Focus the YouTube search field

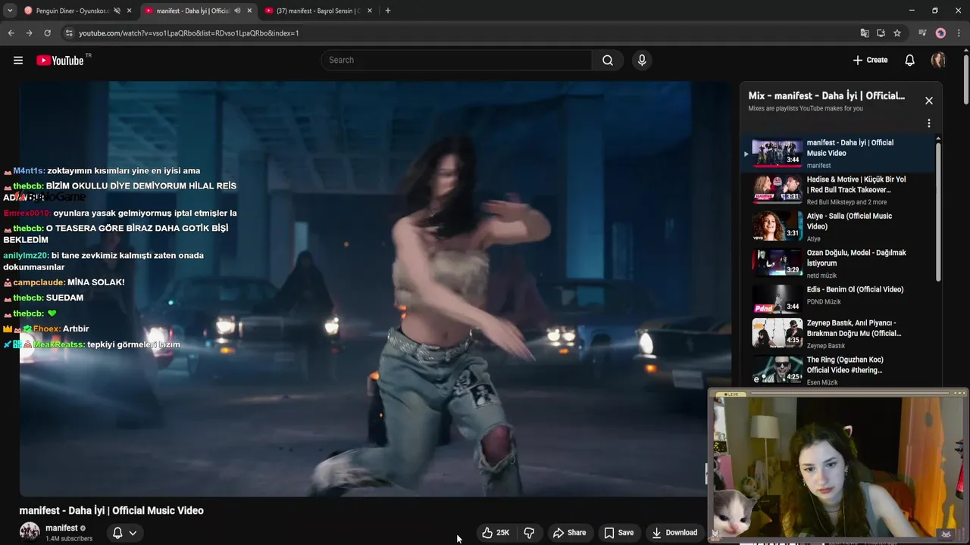click(457, 61)
